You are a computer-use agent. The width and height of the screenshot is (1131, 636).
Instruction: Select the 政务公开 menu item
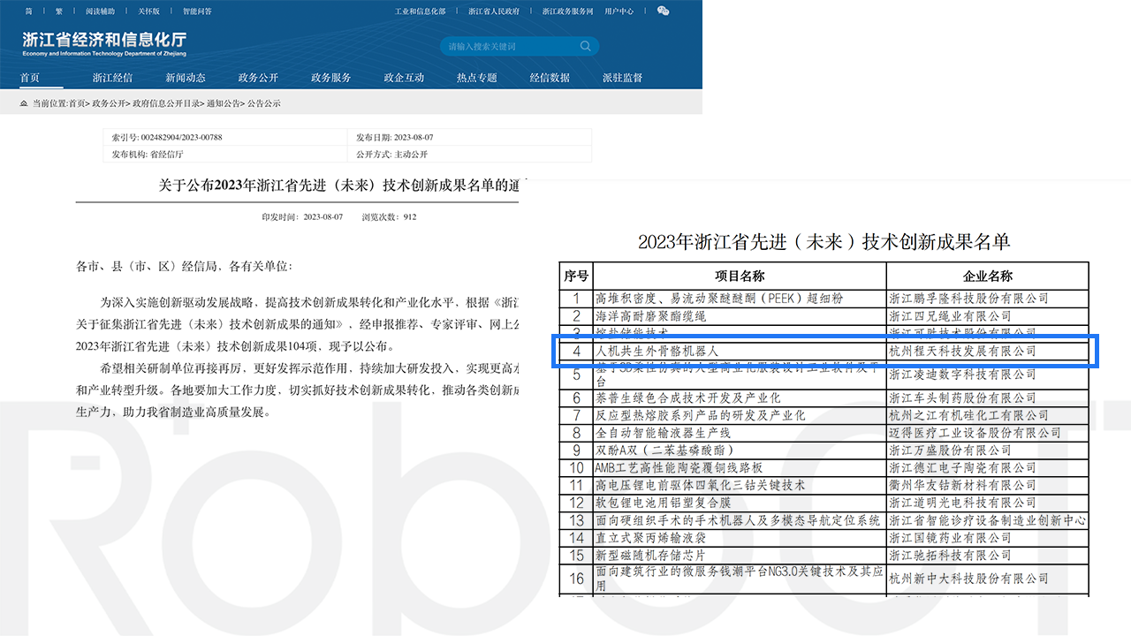tap(257, 78)
